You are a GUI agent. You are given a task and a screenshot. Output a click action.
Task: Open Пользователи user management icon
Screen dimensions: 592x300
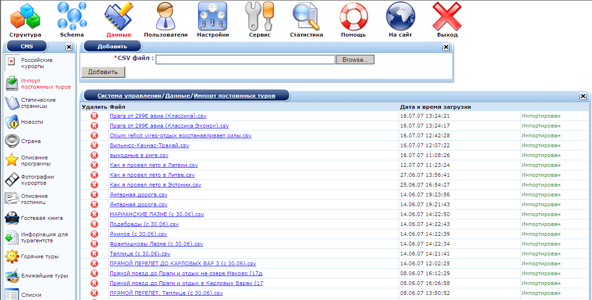click(166, 17)
